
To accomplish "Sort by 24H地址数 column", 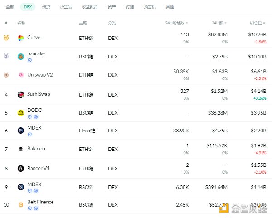I will [x=175, y=23].
